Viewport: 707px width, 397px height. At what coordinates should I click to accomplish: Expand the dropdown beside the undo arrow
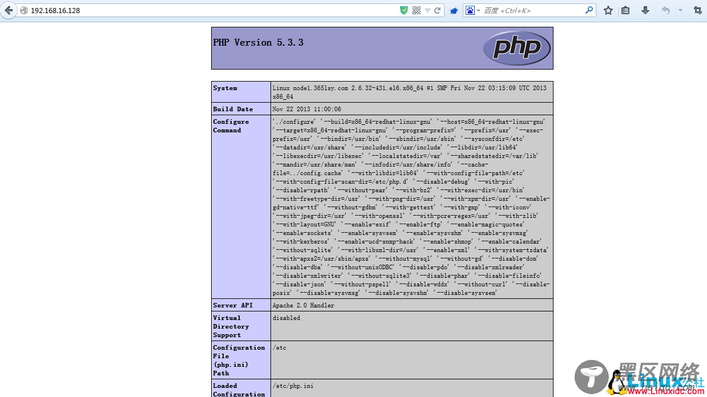[680, 10]
